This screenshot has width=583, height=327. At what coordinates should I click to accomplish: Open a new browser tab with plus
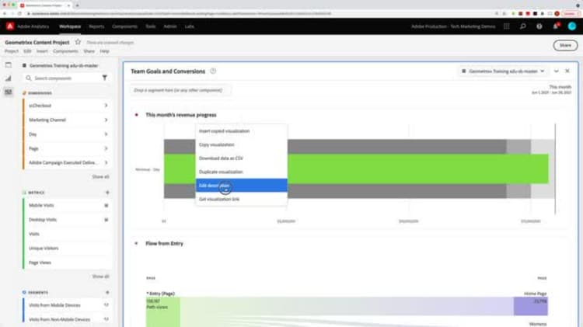[77, 5]
